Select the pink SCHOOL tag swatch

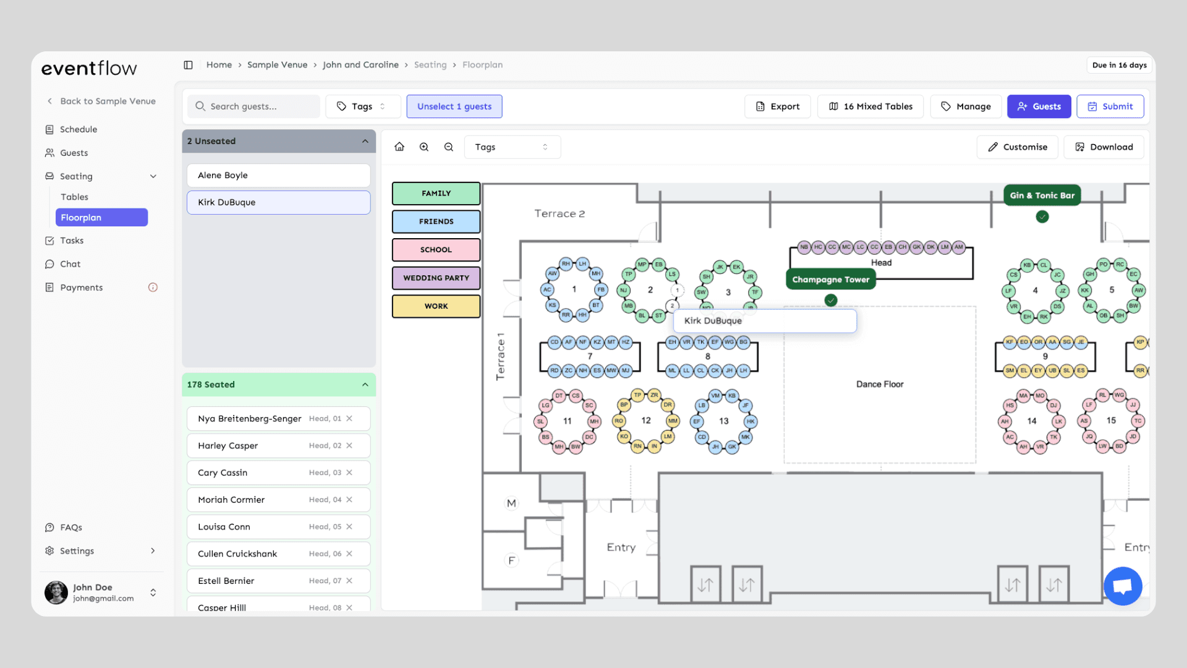click(x=436, y=250)
